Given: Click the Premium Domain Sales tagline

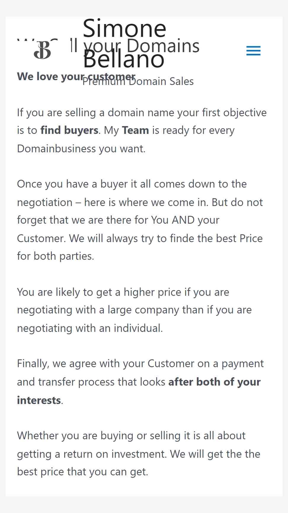Looking at the screenshot, I should tap(138, 81).
